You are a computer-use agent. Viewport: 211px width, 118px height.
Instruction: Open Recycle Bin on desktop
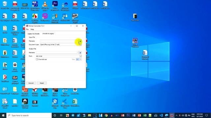5,5
